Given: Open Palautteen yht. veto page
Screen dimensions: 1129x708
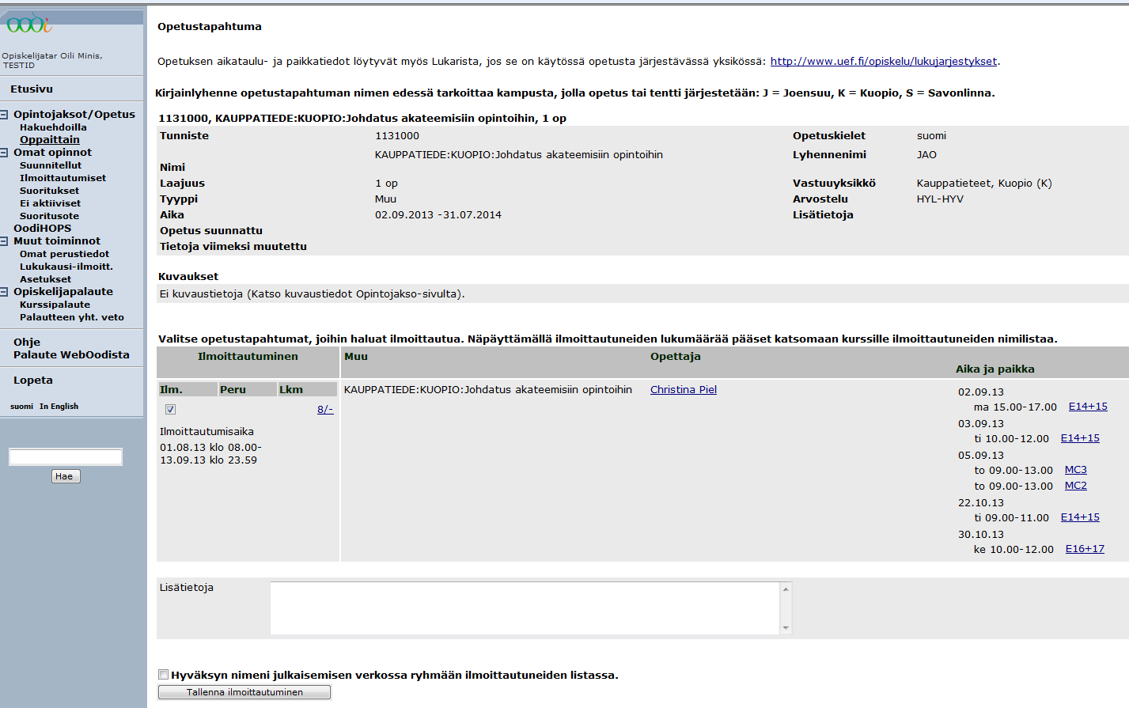Looking at the screenshot, I should [x=72, y=317].
